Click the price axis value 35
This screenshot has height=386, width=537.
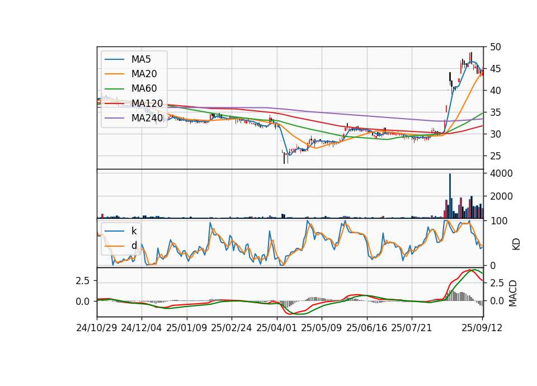[496, 112]
